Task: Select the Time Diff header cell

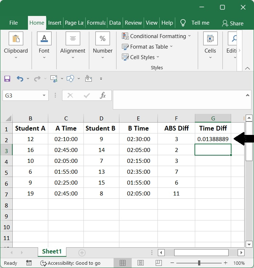Action: tap(213, 128)
